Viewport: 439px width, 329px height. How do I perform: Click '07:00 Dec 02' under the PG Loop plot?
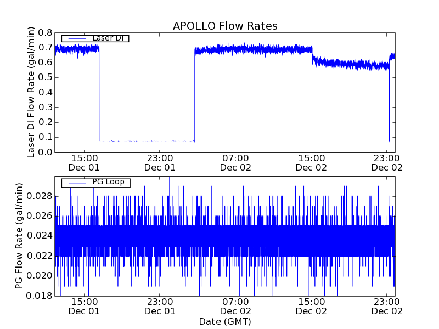[x=235, y=307]
